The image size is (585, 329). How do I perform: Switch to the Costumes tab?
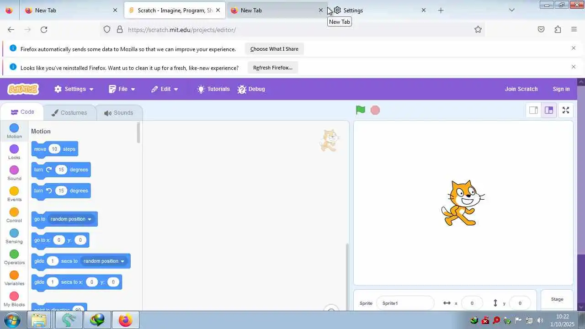pyautogui.click(x=69, y=113)
